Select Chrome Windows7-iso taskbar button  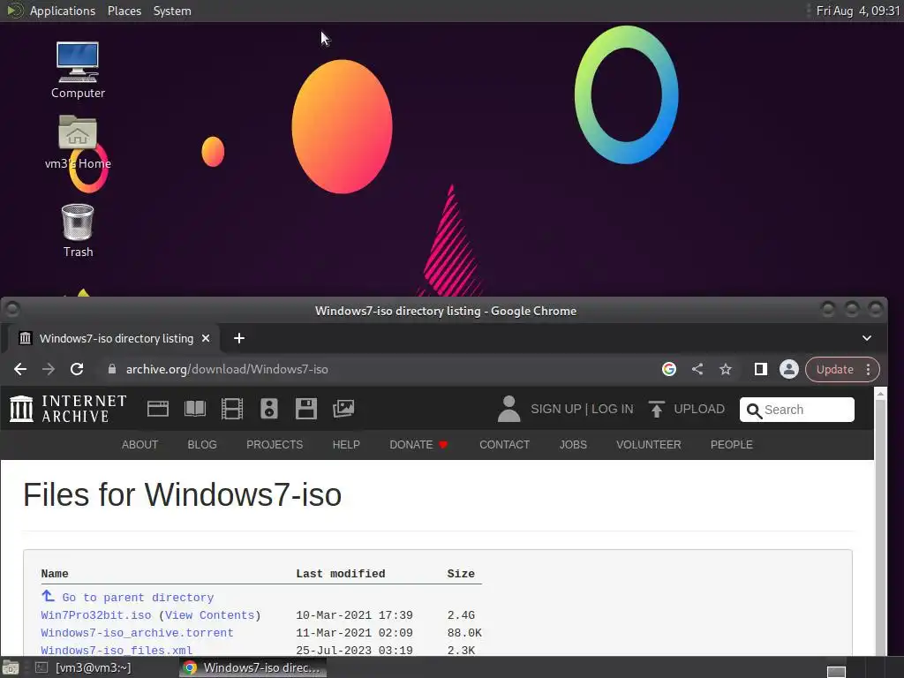253,667
